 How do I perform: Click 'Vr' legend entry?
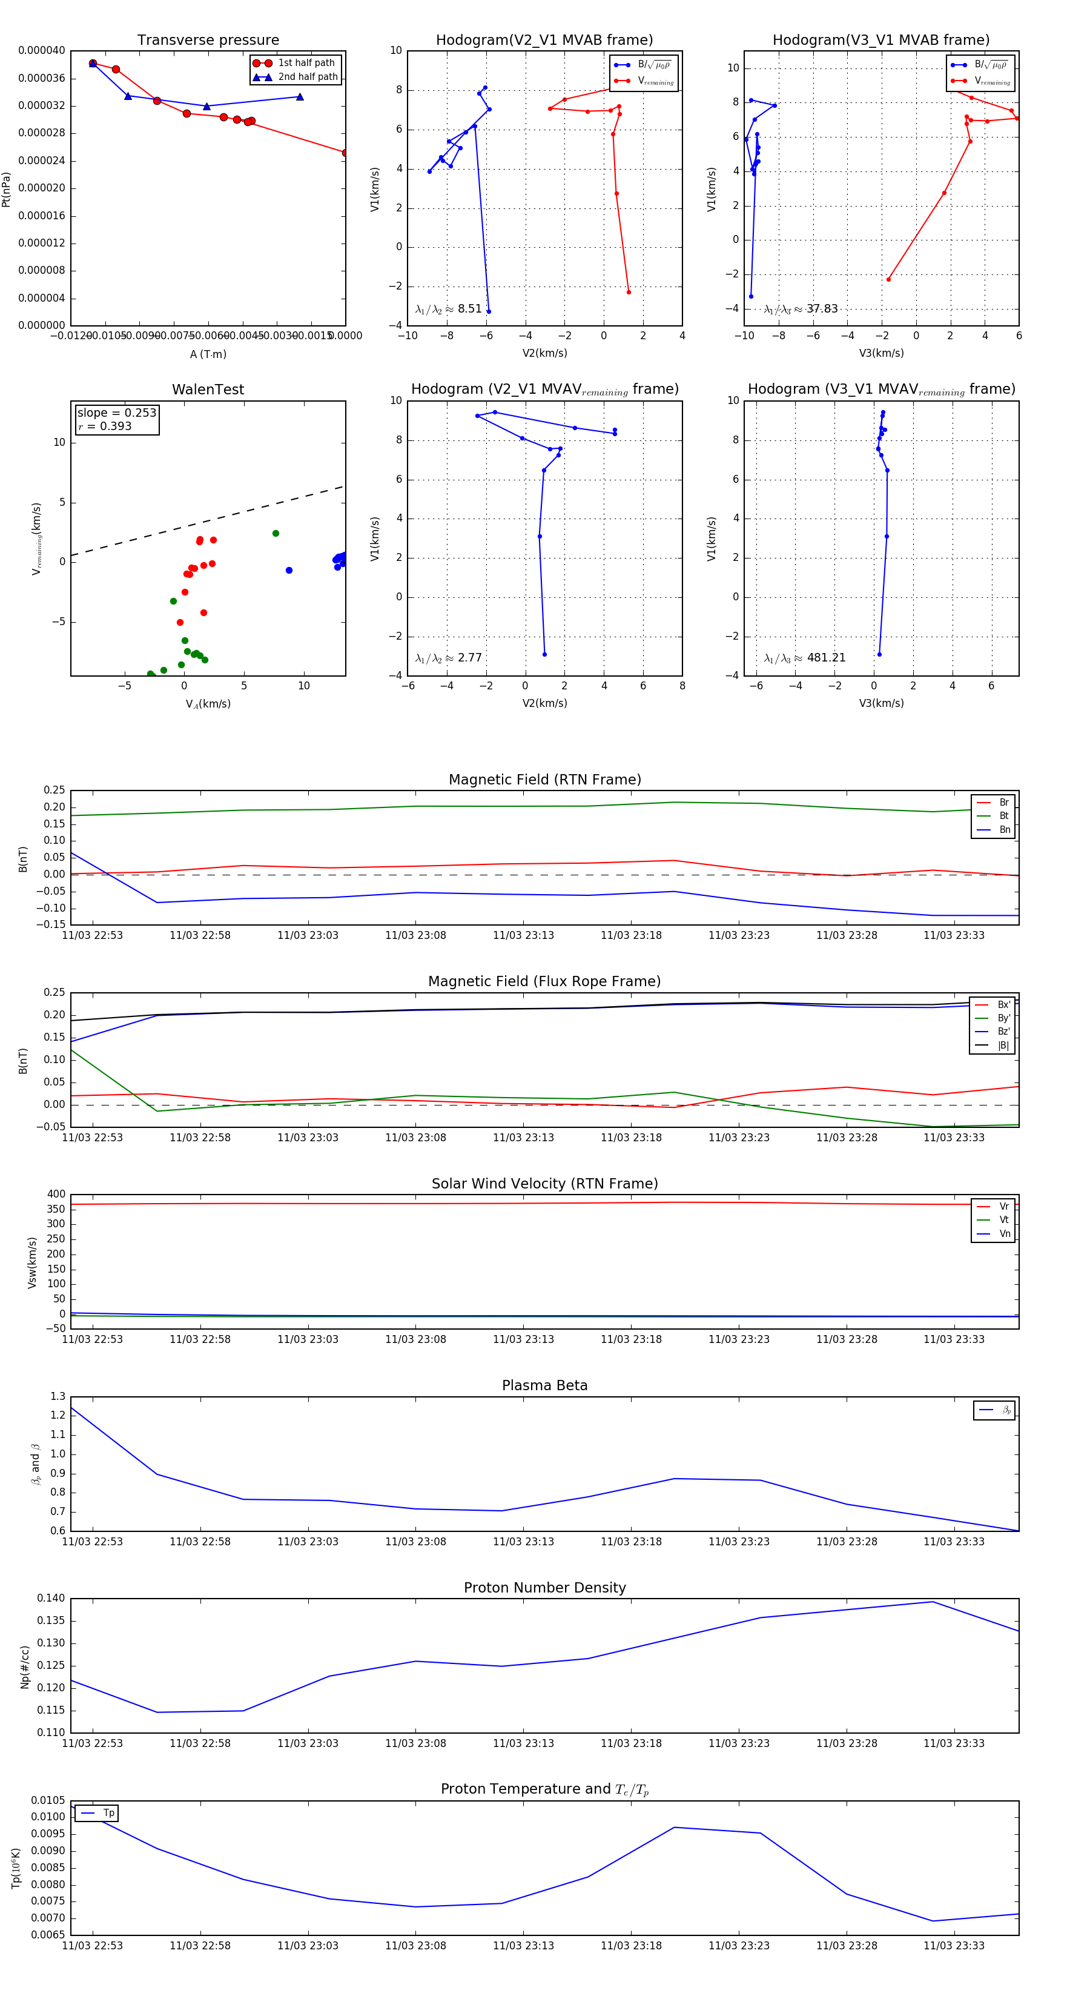993,1207
